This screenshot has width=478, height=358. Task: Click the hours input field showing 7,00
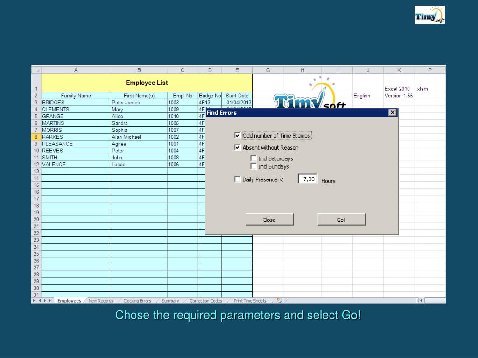(308, 179)
